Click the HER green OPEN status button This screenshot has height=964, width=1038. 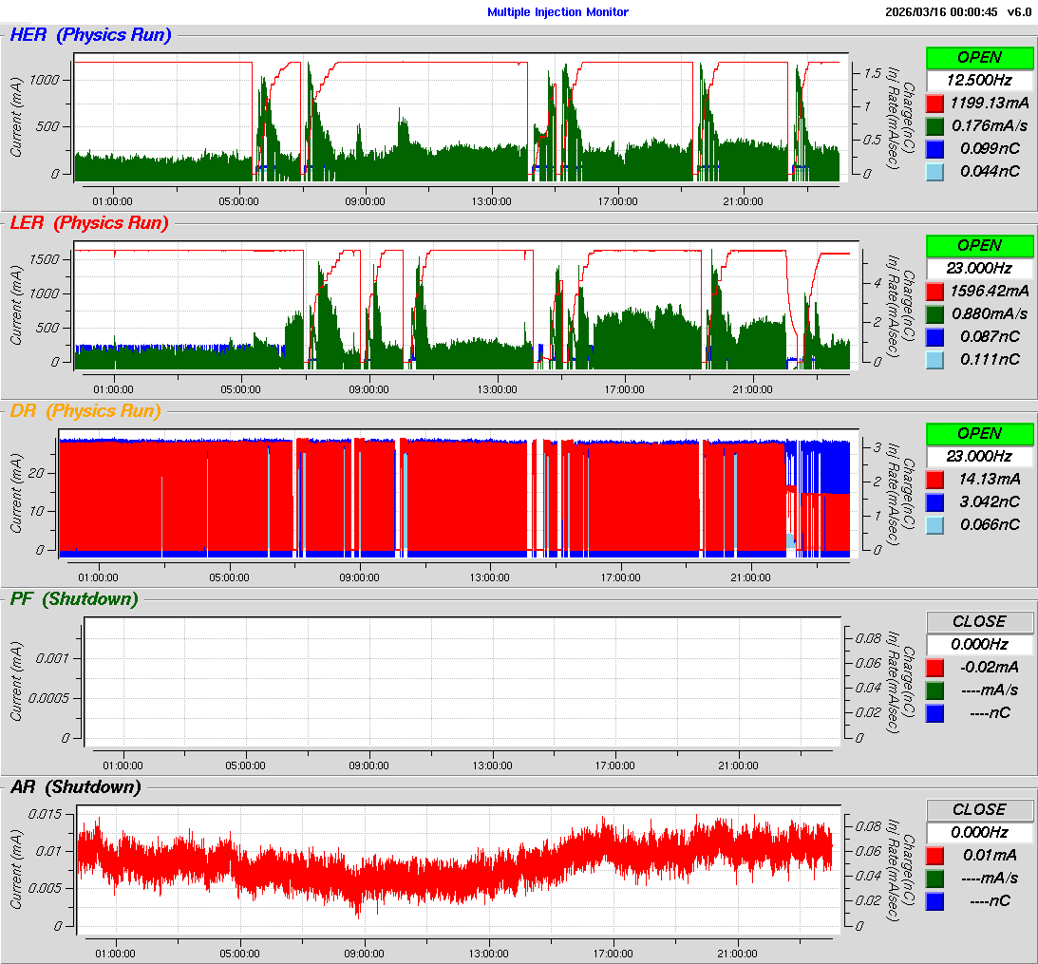pyautogui.click(x=979, y=57)
